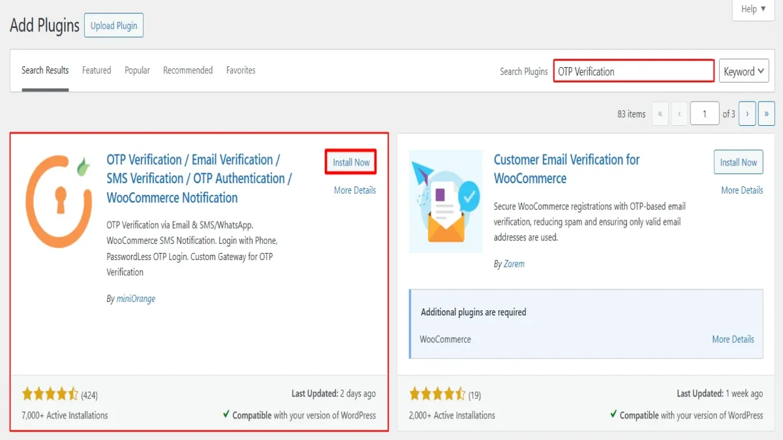Screen dimensions: 783x440
Task: Open the Recommended plugins tab
Action: 188,70
